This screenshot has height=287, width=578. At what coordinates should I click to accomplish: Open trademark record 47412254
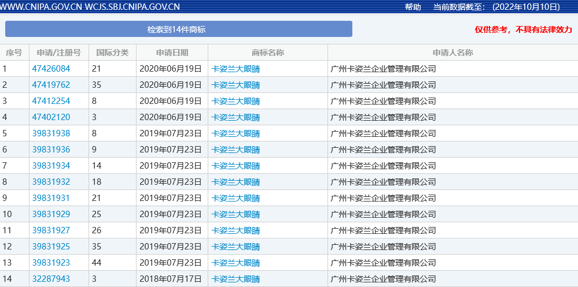[51, 101]
